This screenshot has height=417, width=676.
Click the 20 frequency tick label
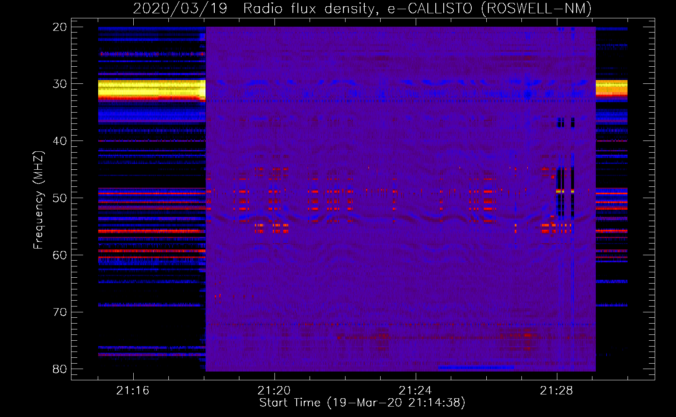pos(60,27)
